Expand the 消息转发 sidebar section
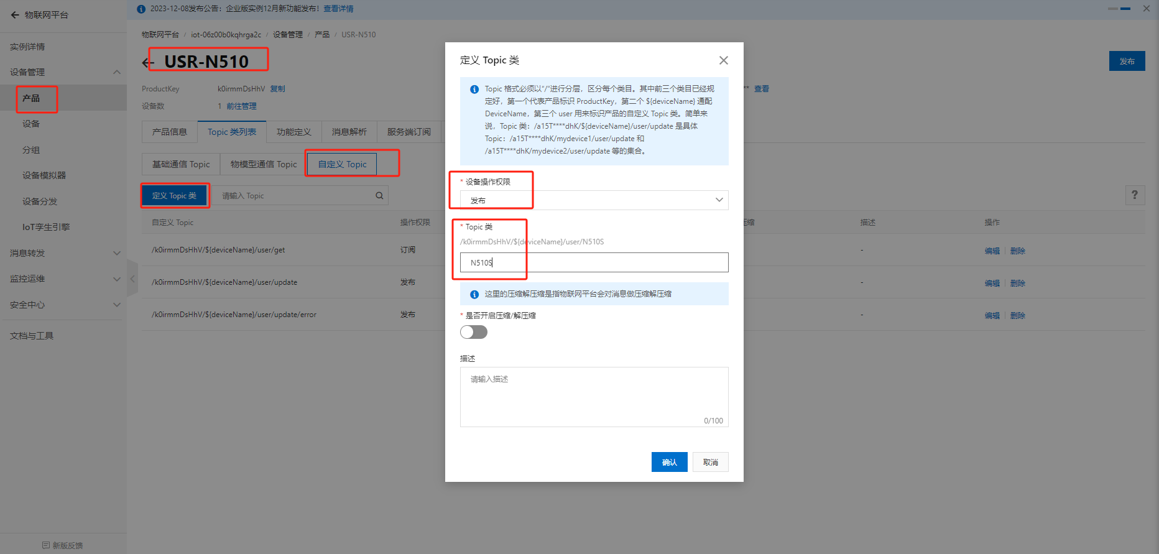Viewport: 1159px width, 554px height. (x=116, y=253)
